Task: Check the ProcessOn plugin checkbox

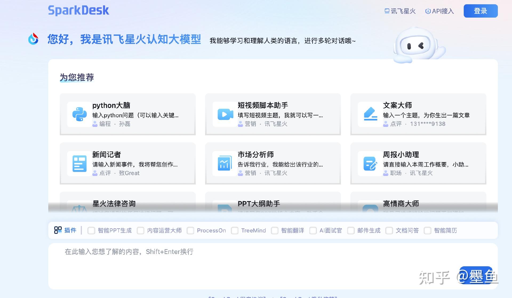Action: 190,231
